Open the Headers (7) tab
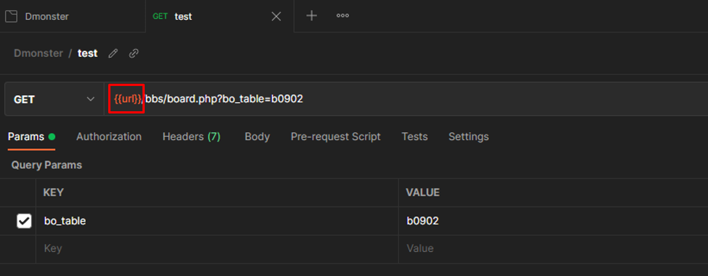Image resolution: width=708 pixels, height=276 pixels. tap(191, 137)
